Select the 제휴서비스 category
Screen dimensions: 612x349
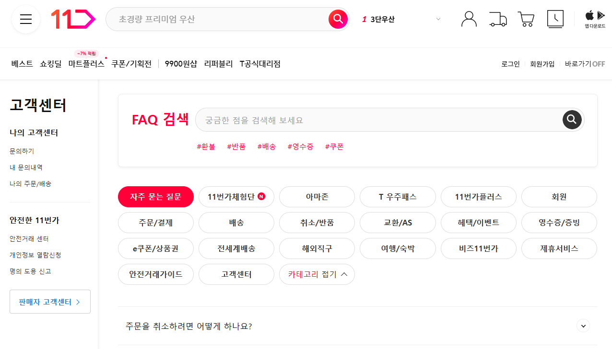[559, 248]
